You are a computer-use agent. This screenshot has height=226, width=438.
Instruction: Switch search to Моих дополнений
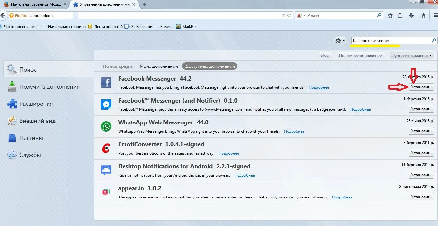coord(159,66)
